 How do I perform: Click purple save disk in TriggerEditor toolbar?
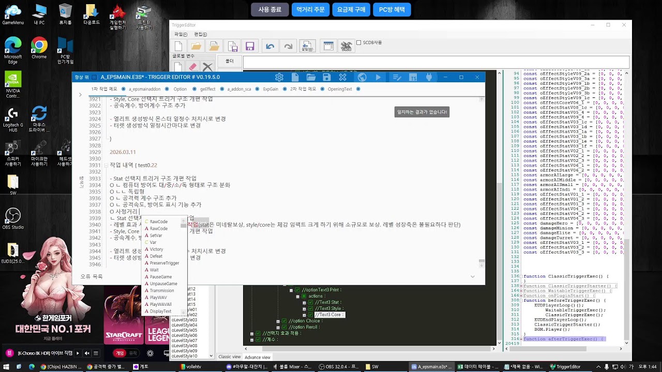pyautogui.click(x=250, y=47)
